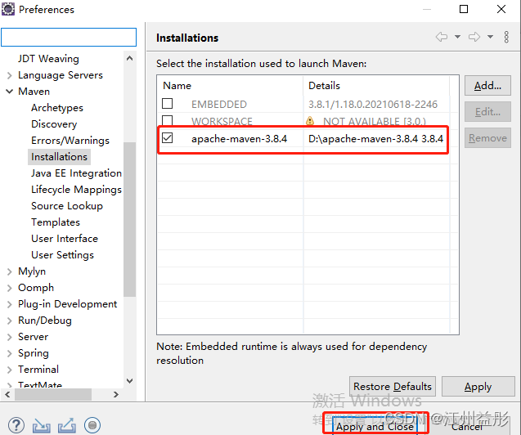521x435 pixels.
Task: Expand the Language Servers node
Action: (x=10, y=75)
